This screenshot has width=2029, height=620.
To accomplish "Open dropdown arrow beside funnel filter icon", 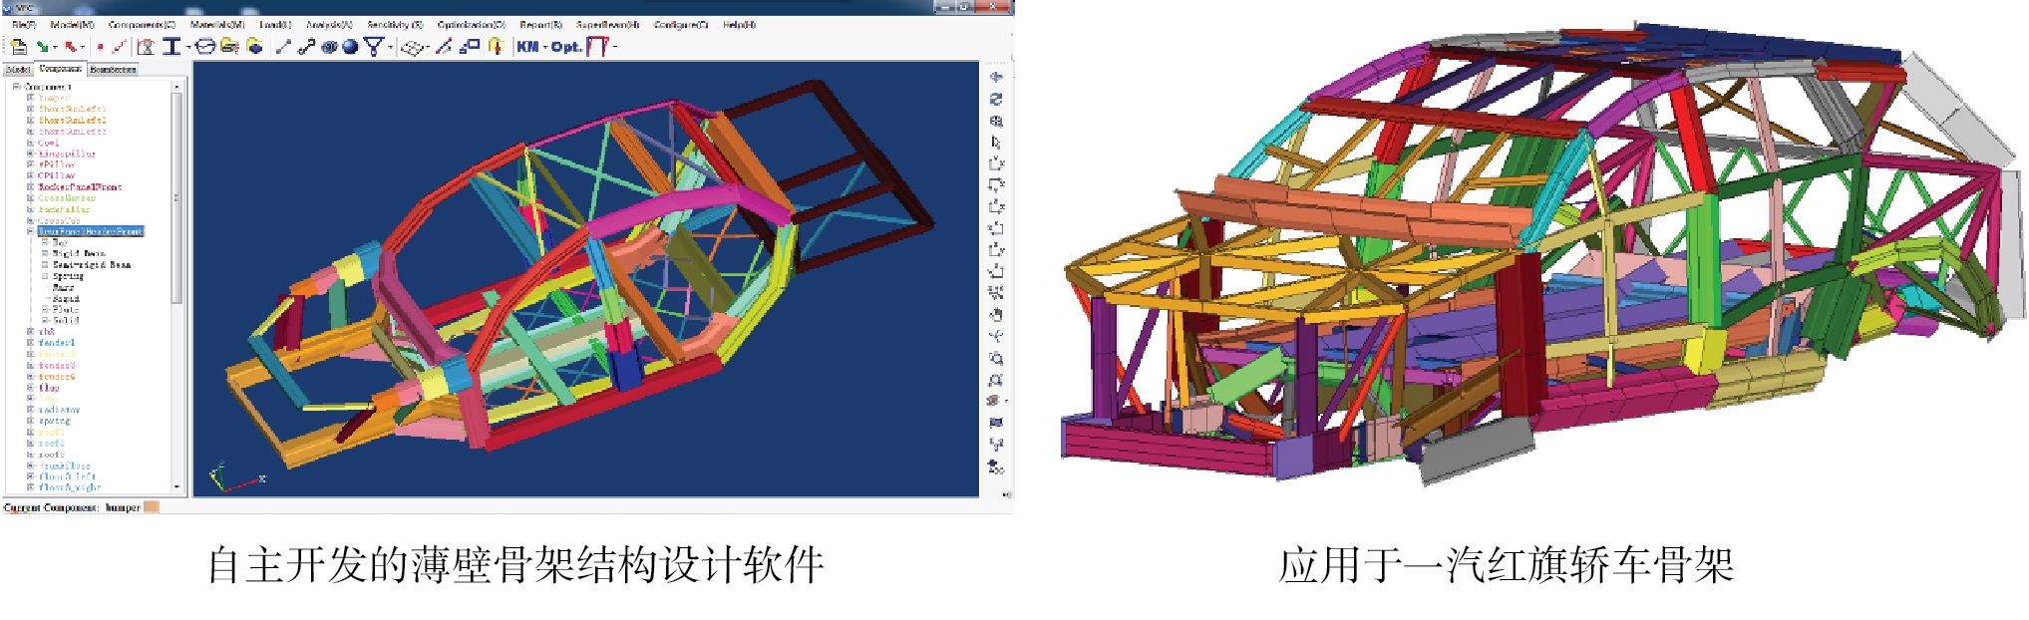I will [390, 47].
